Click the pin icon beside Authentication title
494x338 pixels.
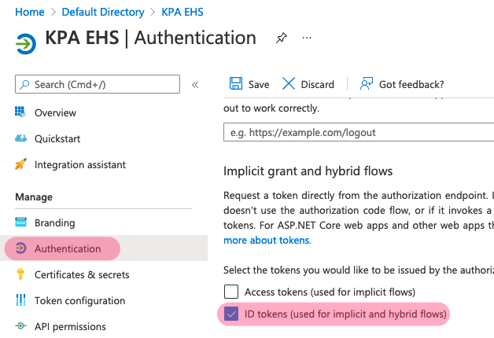pyautogui.click(x=282, y=38)
